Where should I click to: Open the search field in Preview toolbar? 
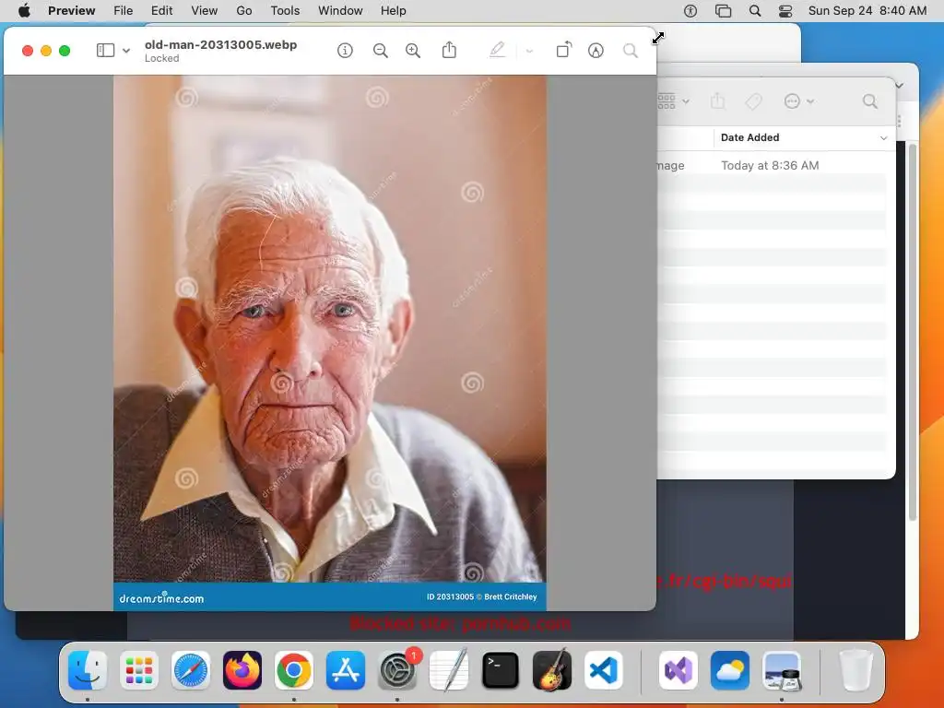631,51
